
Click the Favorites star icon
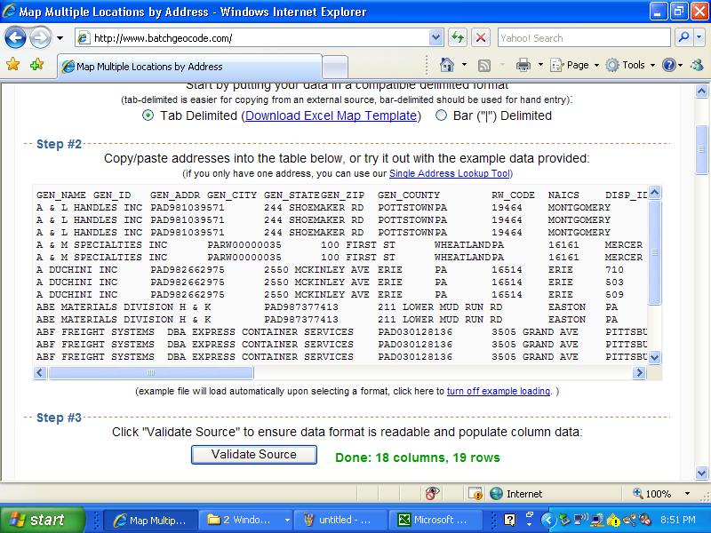click(13, 65)
